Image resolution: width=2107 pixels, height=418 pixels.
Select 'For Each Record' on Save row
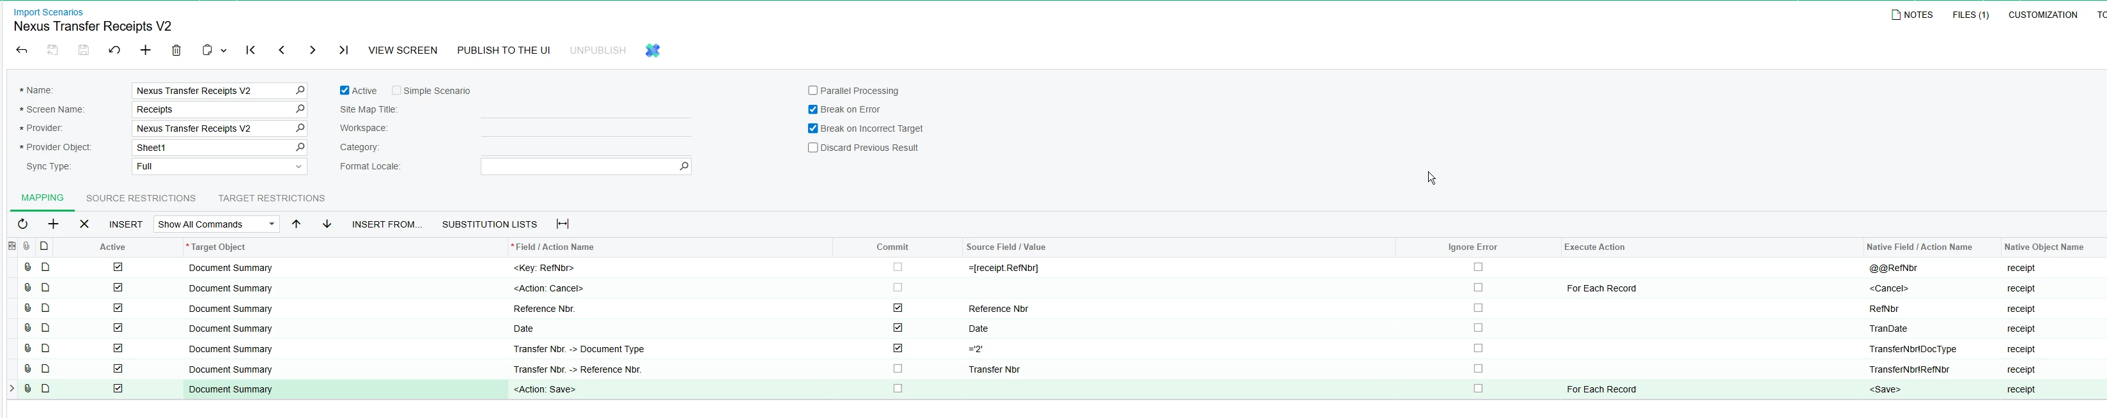(1711, 389)
